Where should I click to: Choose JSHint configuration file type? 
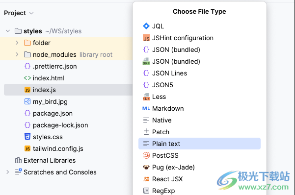click(199, 38)
